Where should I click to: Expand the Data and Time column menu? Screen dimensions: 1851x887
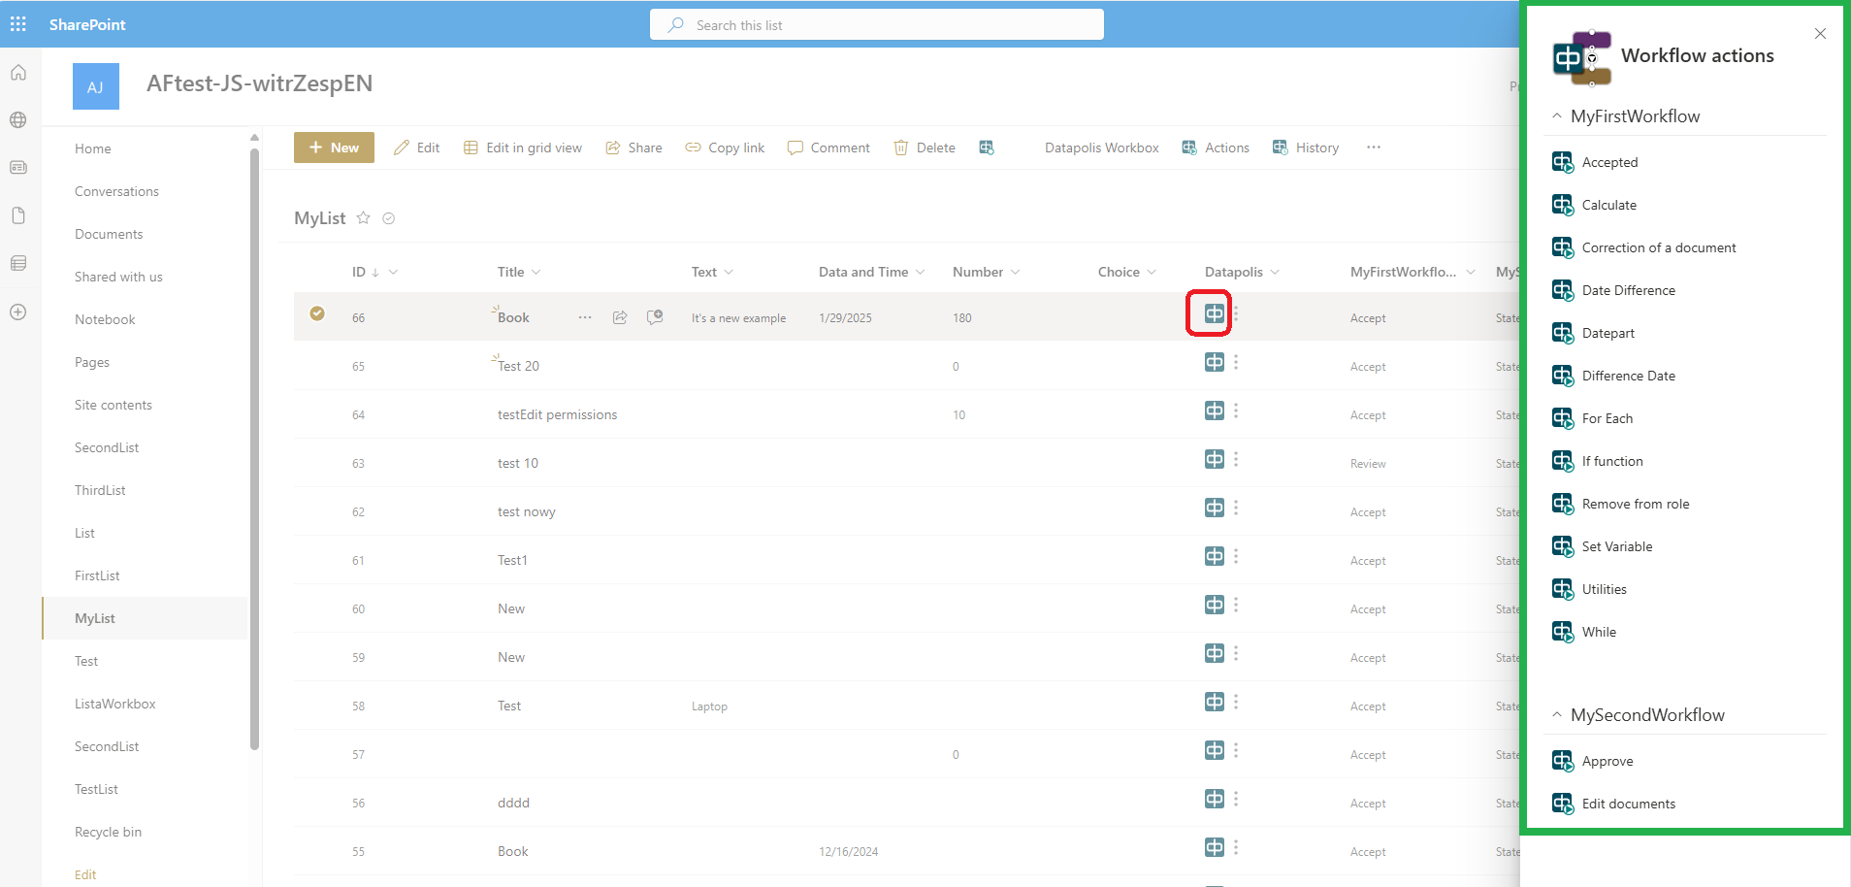tap(920, 273)
